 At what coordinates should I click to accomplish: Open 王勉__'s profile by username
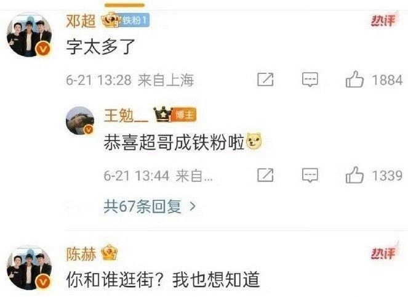pos(126,115)
